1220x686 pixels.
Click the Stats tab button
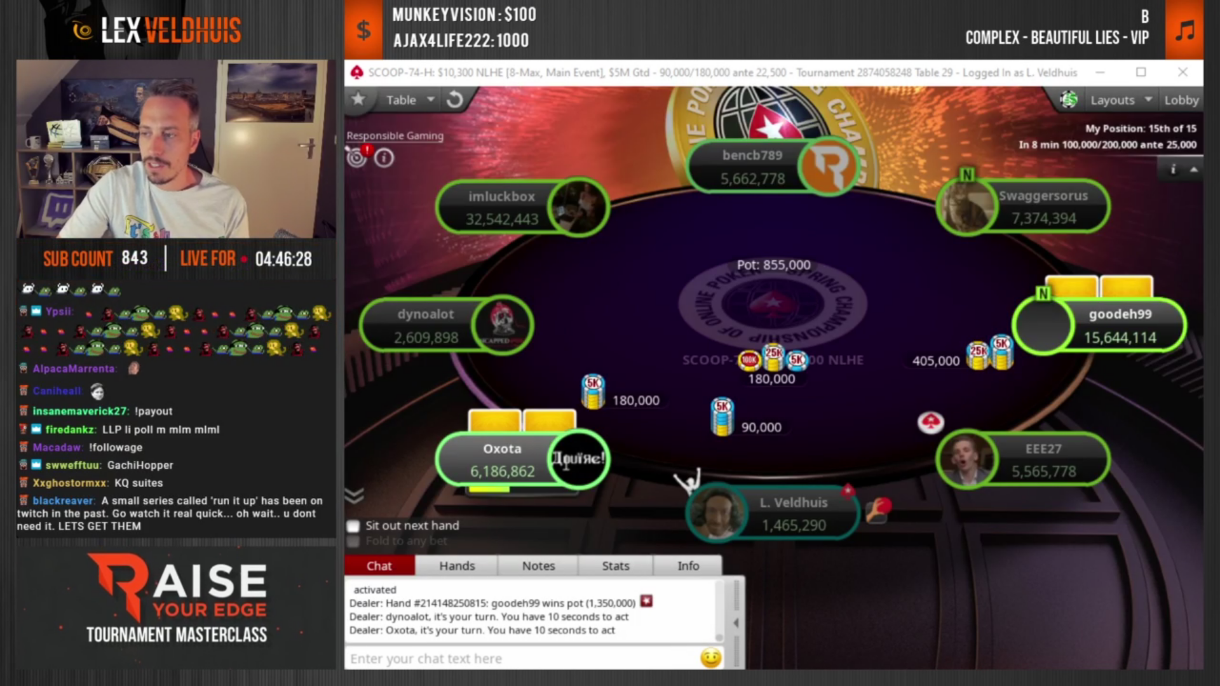point(615,565)
